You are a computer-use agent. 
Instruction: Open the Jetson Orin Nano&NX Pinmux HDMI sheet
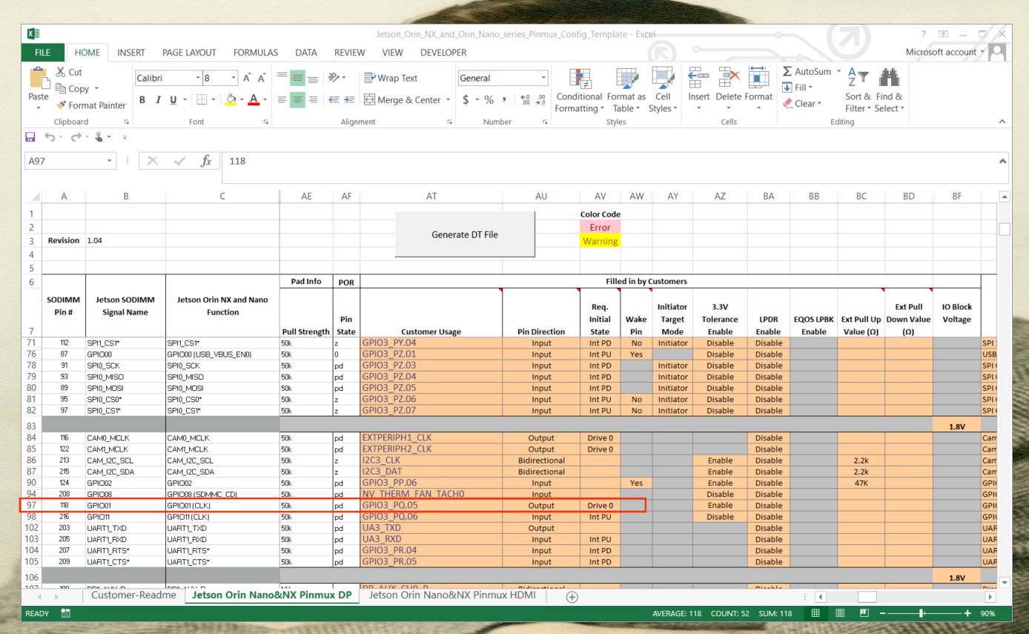tap(451, 595)
